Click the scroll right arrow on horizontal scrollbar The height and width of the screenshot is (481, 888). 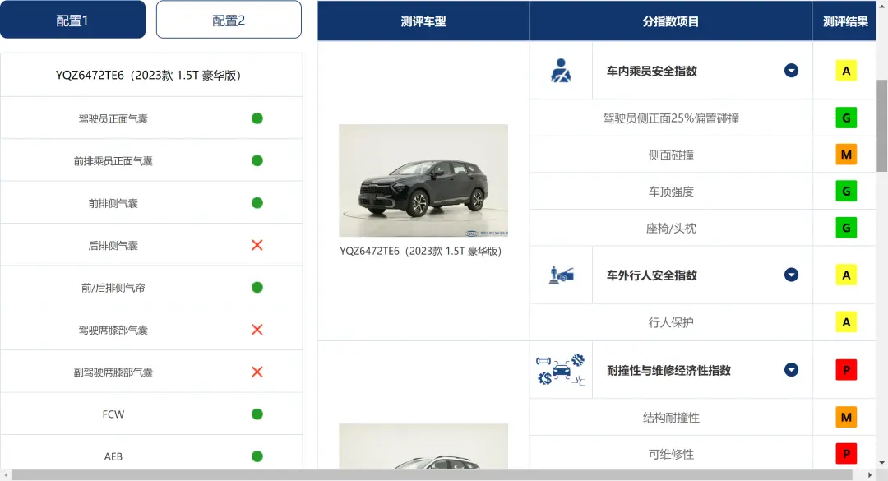(x=871, y=474)
